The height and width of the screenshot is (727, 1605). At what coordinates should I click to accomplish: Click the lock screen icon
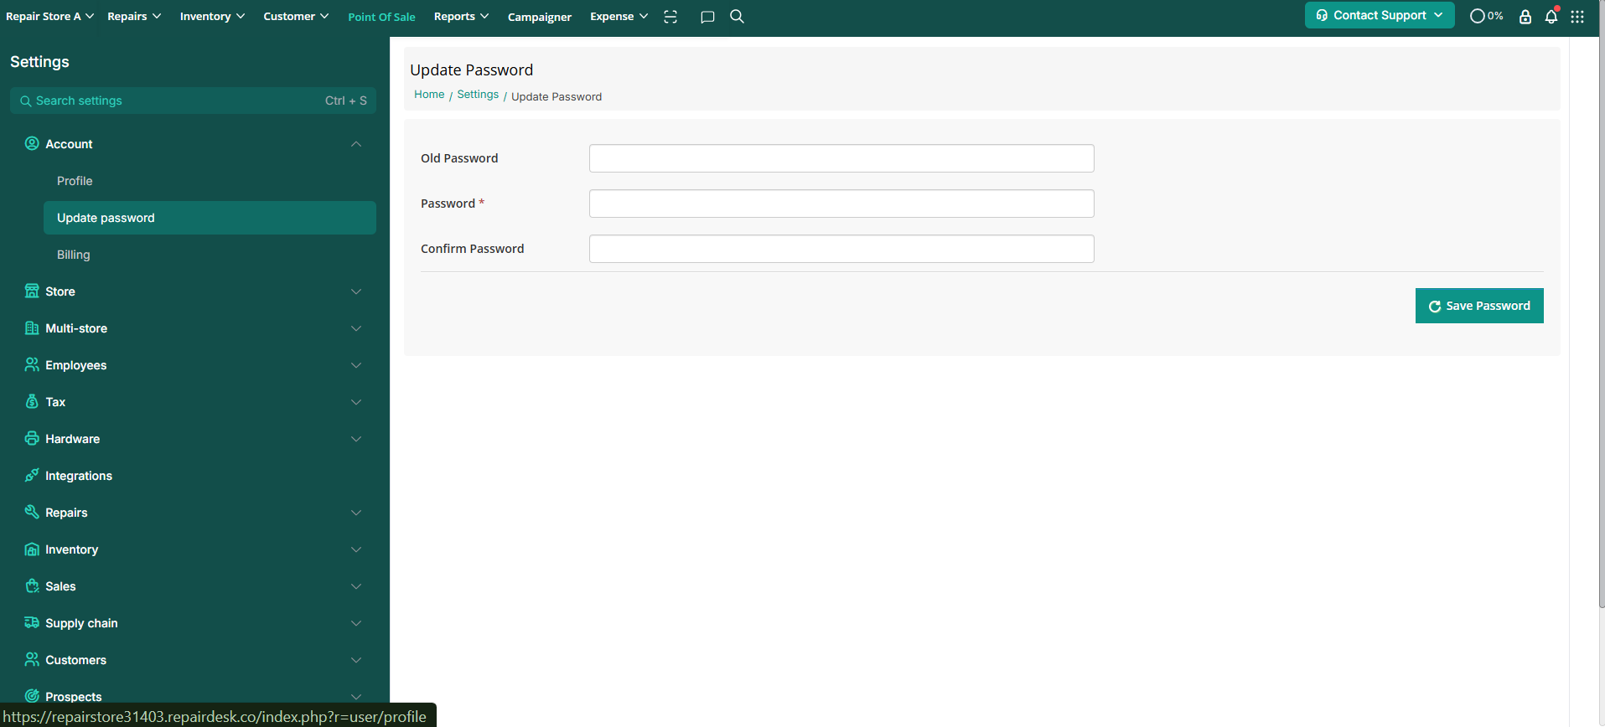pyautogui.click(x=1525, y=17)
